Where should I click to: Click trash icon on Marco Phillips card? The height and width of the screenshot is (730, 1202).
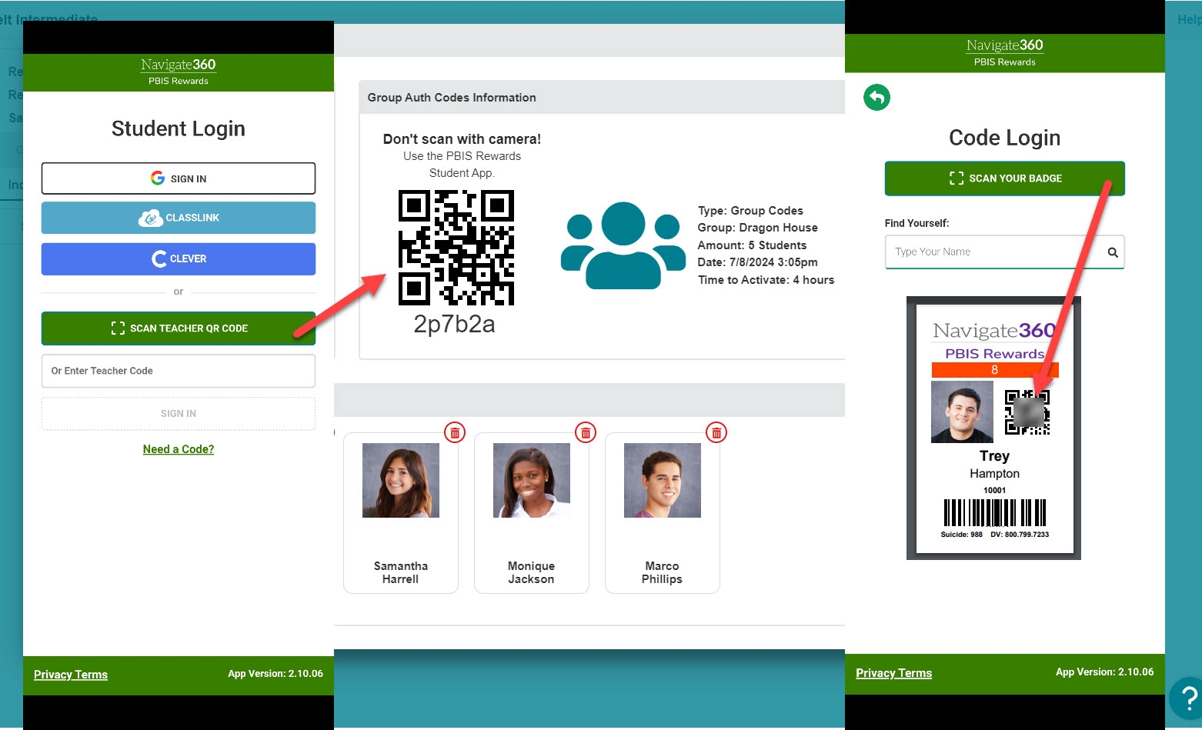pyautogui.click(x=716, y=432)
